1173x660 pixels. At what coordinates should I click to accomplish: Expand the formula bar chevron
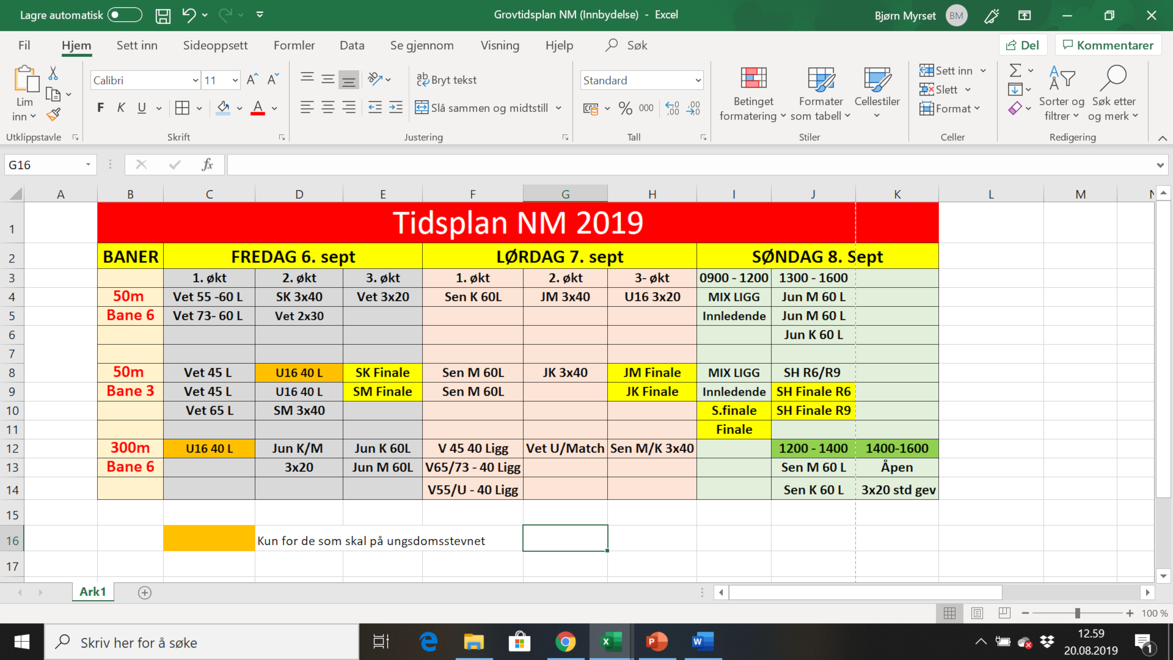point(1160,165)
